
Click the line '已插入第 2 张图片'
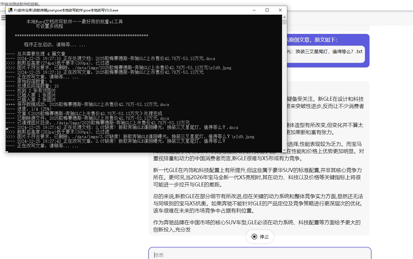coord(37,100)
